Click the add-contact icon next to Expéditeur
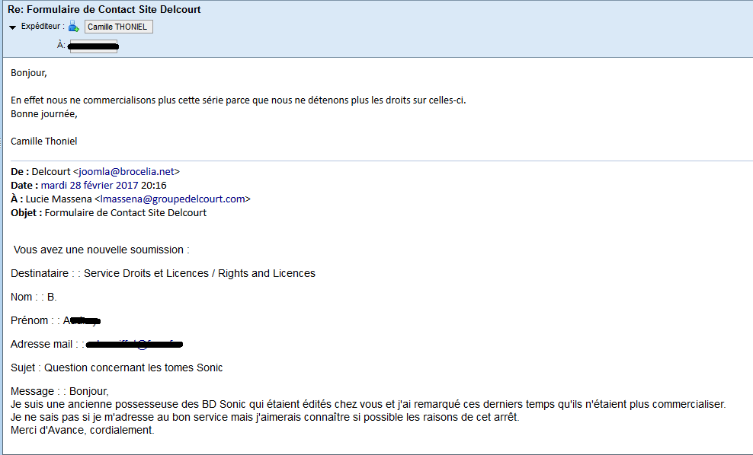Viewport: 753px width, 455px height. 73,27
